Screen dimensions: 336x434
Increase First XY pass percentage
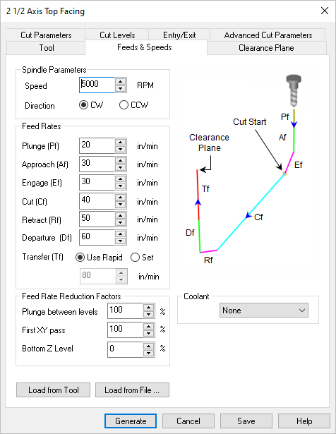[149, 326]
